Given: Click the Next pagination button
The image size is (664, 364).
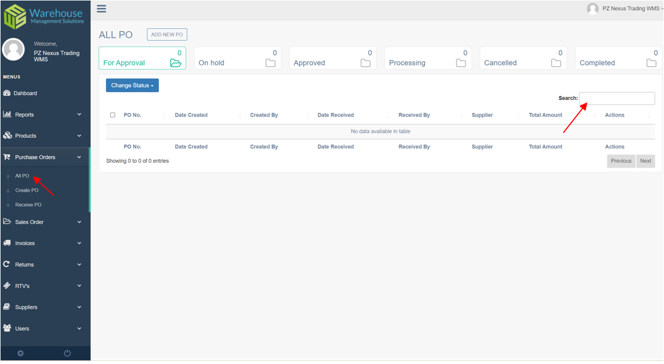Looking at the screenshot, I should coord(645,161).
